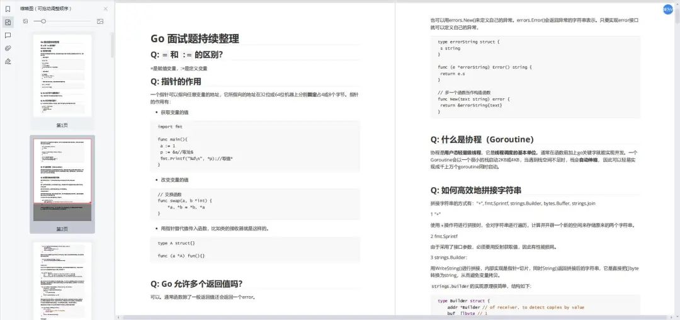The width and height of the screenshot is (680, 320).
Task: Click heading 'Q: Go 允许多个返回值吗?'
Action: (196, 283)
